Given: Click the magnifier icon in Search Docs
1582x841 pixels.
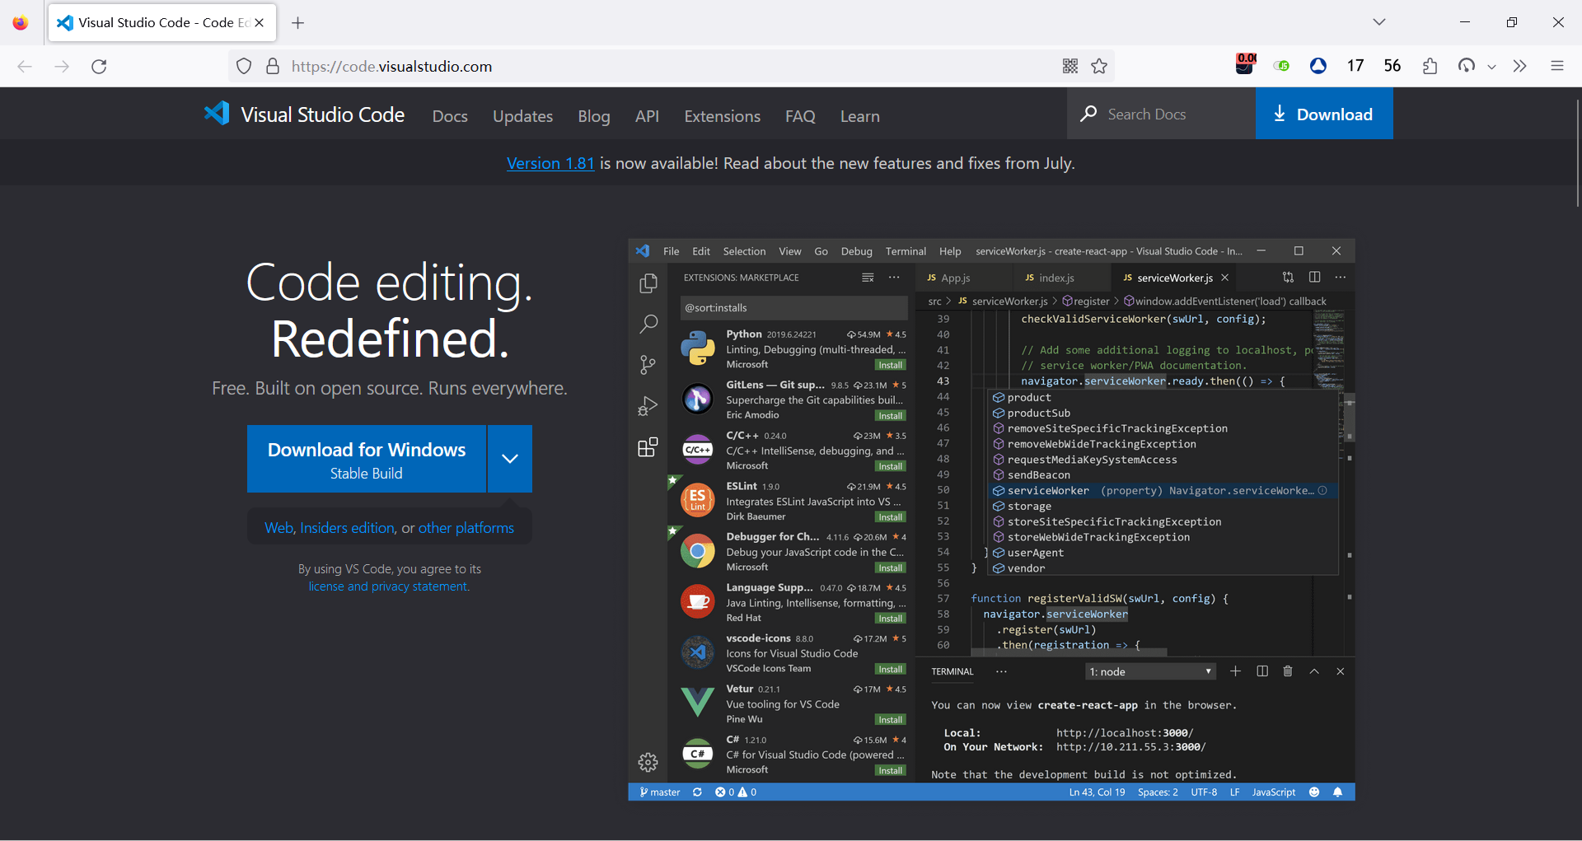Looking at the screenshot, I should [x=1088, y=114].
